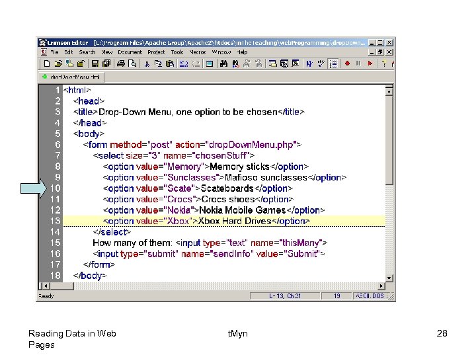
Task: Click the grayed Find Next toolbar icon
Action: click(247, 63)
